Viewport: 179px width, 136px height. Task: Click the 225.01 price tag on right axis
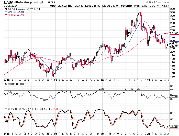(174, 43)
